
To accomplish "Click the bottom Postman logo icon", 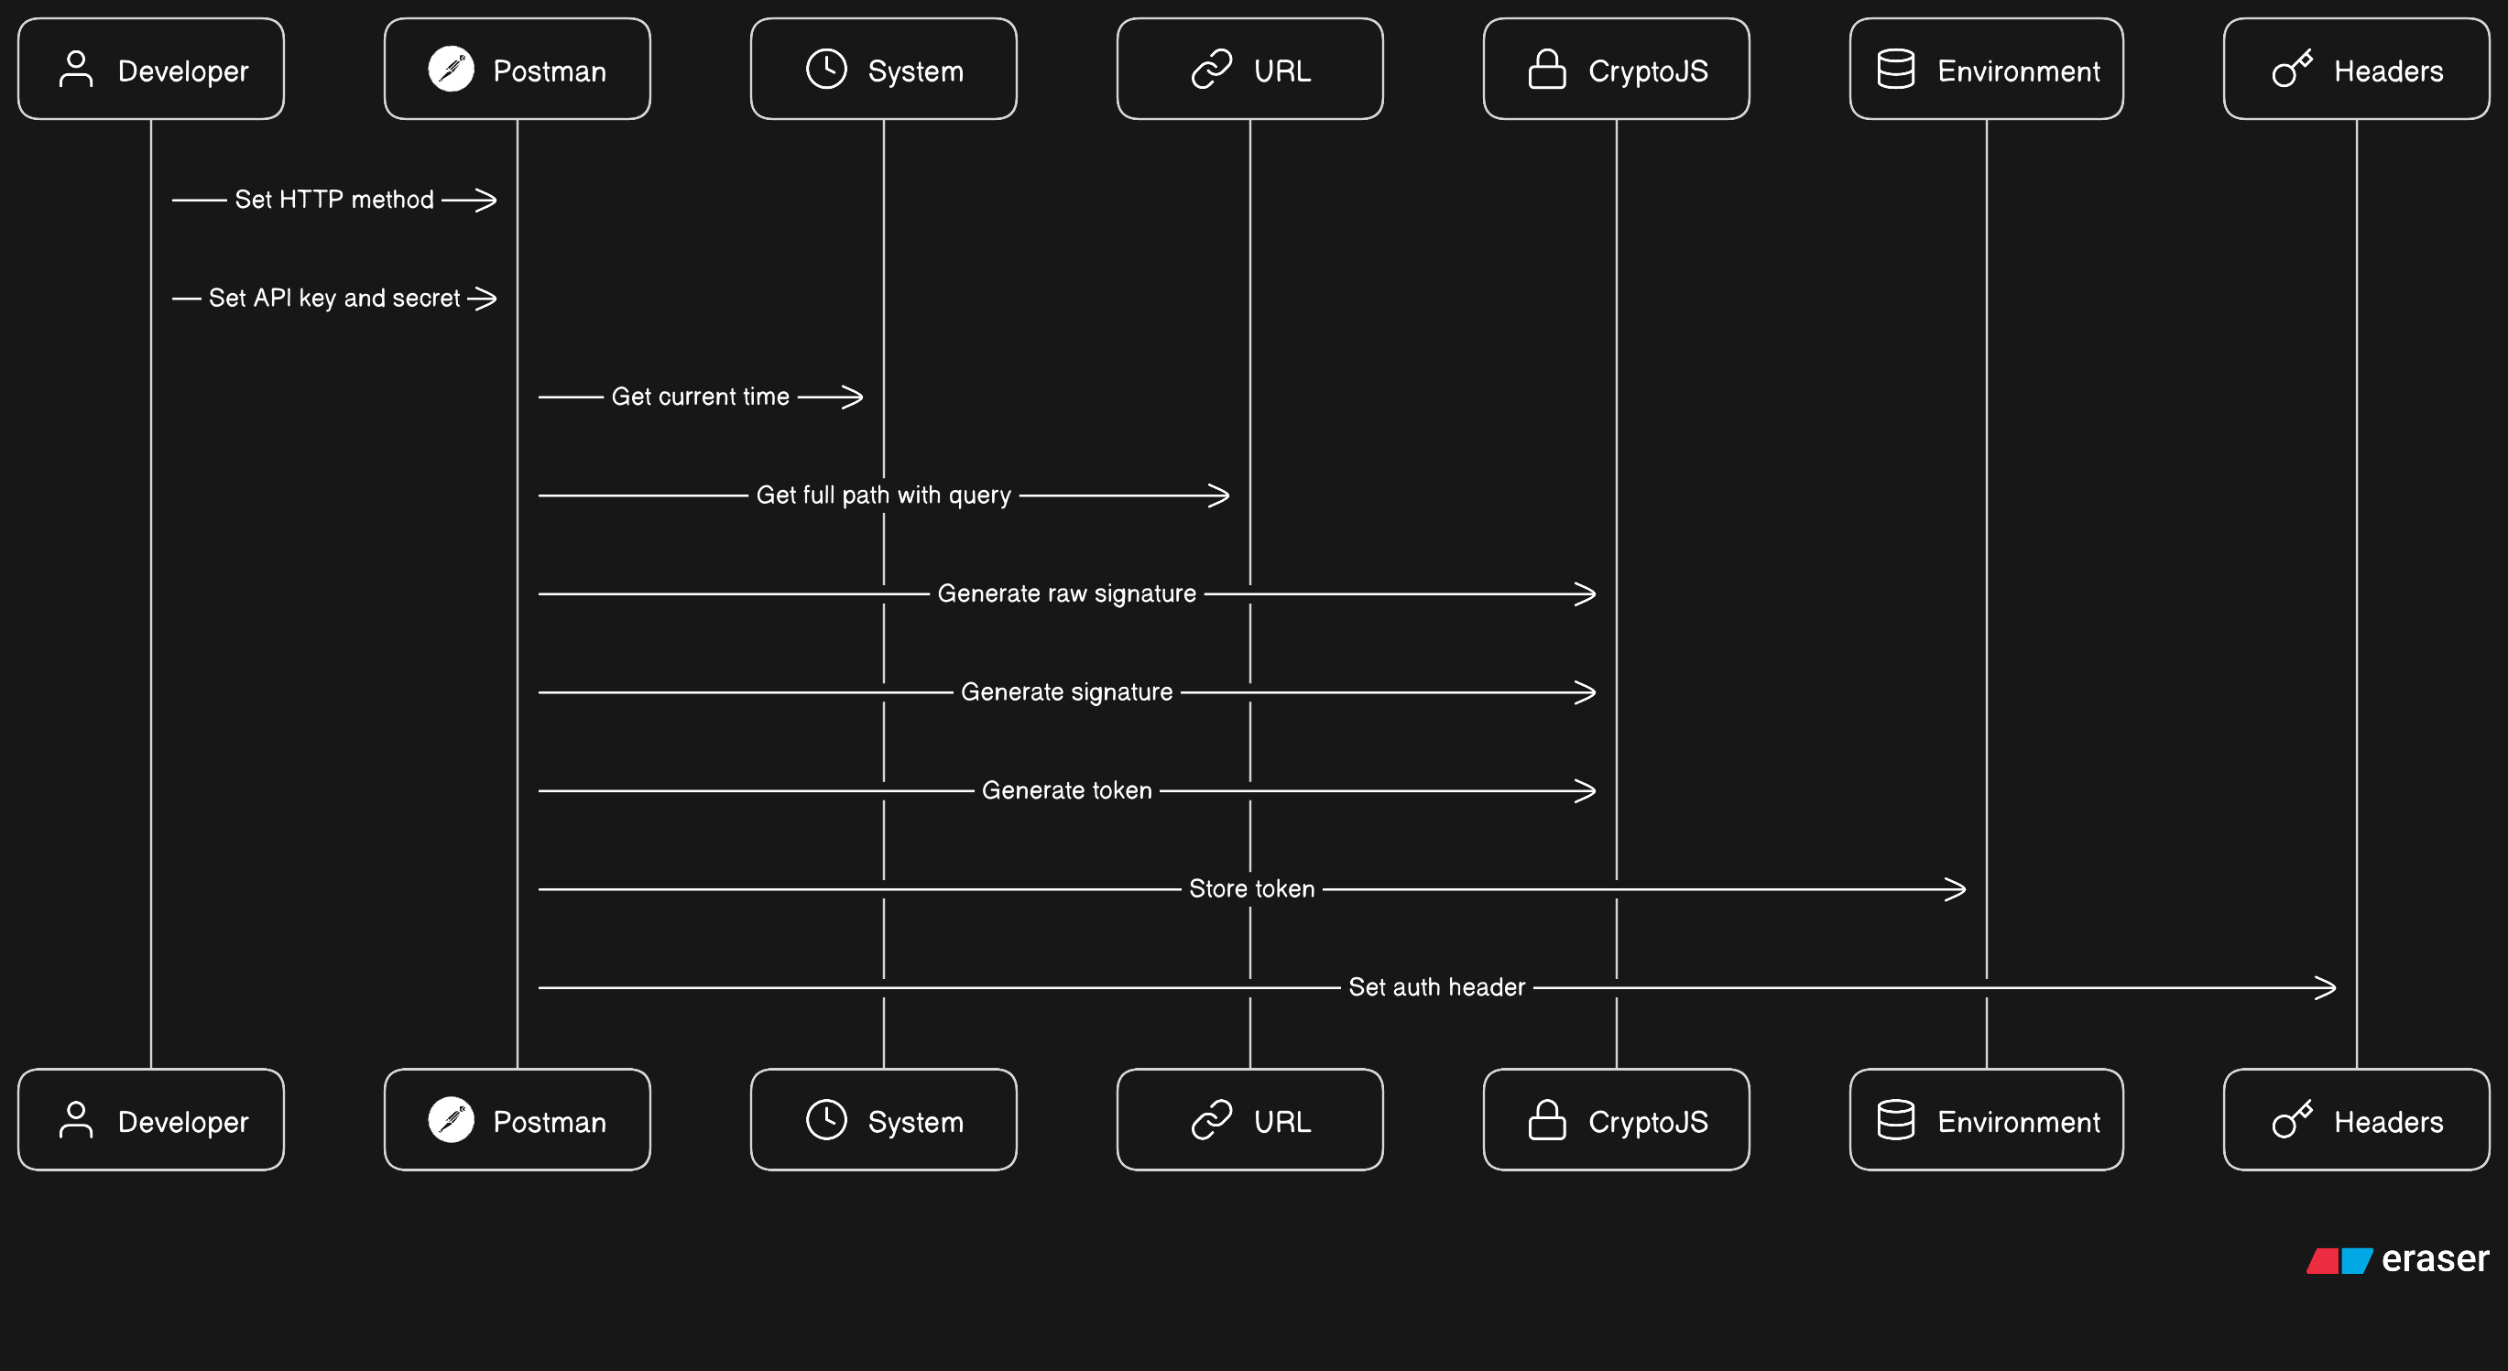I will (451, 1120).
